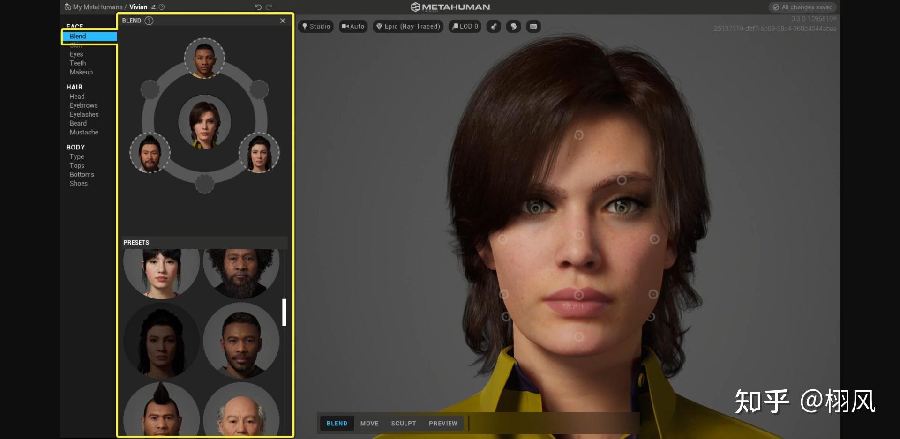Open the Makeup settings

click(81, 72)
